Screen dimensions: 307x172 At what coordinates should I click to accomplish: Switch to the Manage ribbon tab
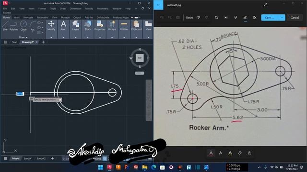click(x=65, y=18)
